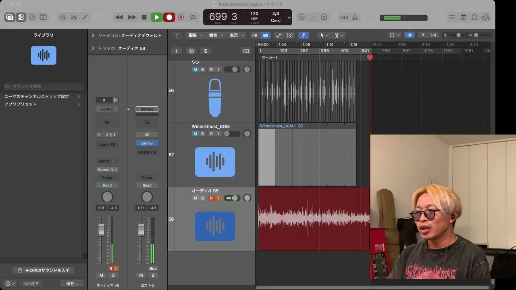The height and width of the screenshot is (290, 516).
Task: Toggle the Library panel button
Action: pyautogui.click(x=10, y=17)
